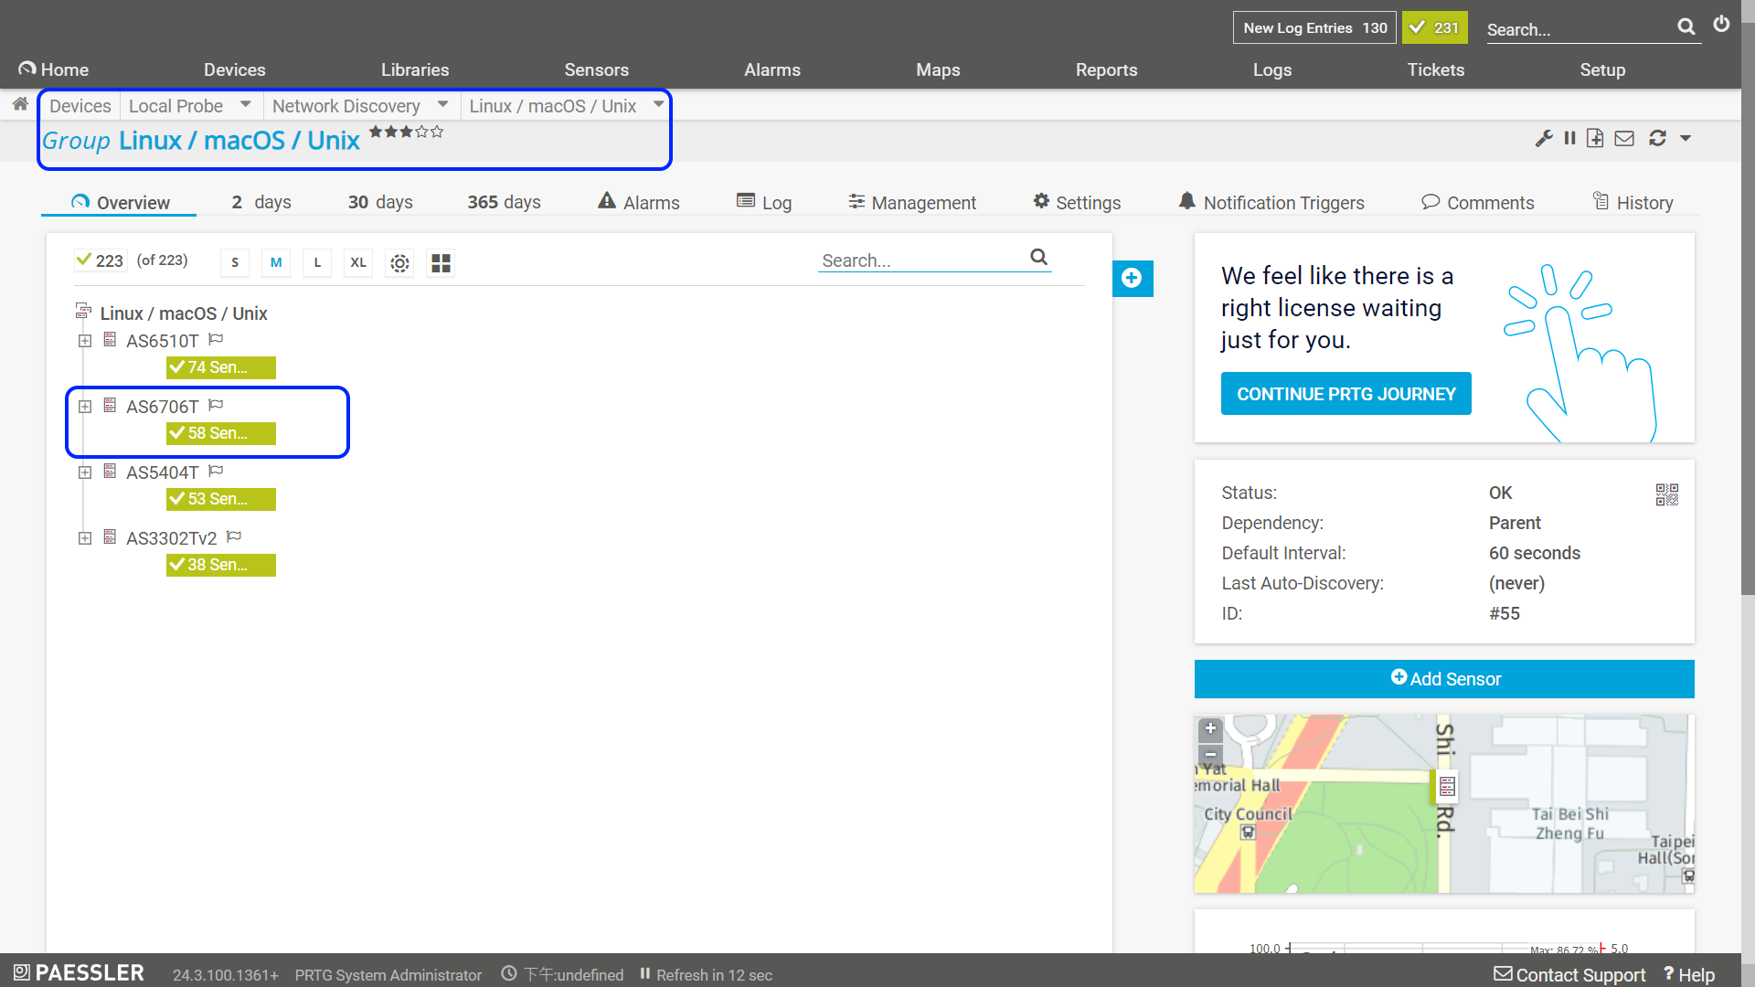This screenshot has height=987, width=1755.
Task: Click the New Log Entries 130 button
Action: tap(1314, 27)
